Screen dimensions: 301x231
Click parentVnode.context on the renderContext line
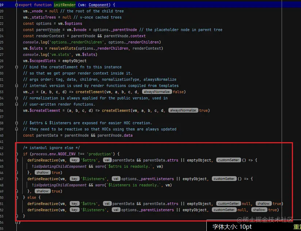tap(125, 36)
